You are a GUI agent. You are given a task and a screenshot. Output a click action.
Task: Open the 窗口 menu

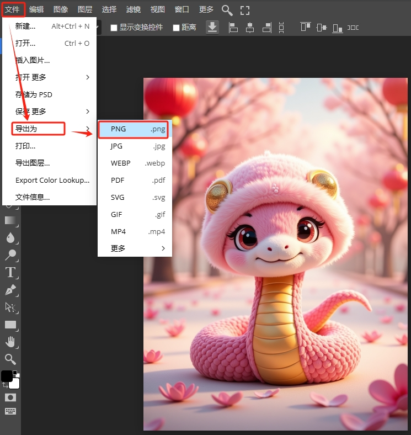coord(182,9)
